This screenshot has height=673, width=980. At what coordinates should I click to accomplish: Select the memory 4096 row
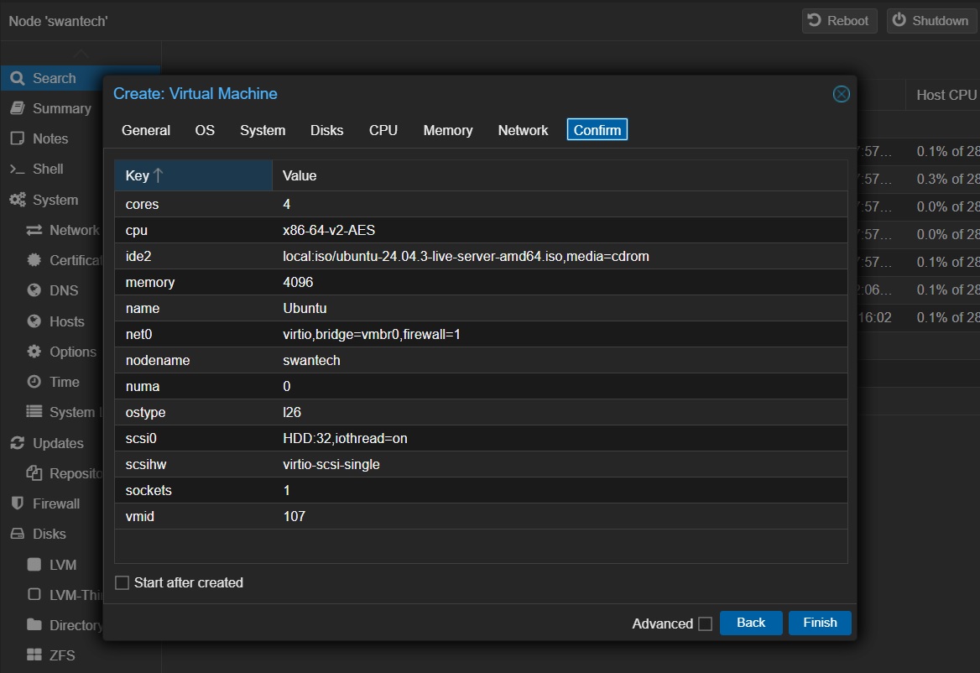pyautogui.click(x=481, y=283)
